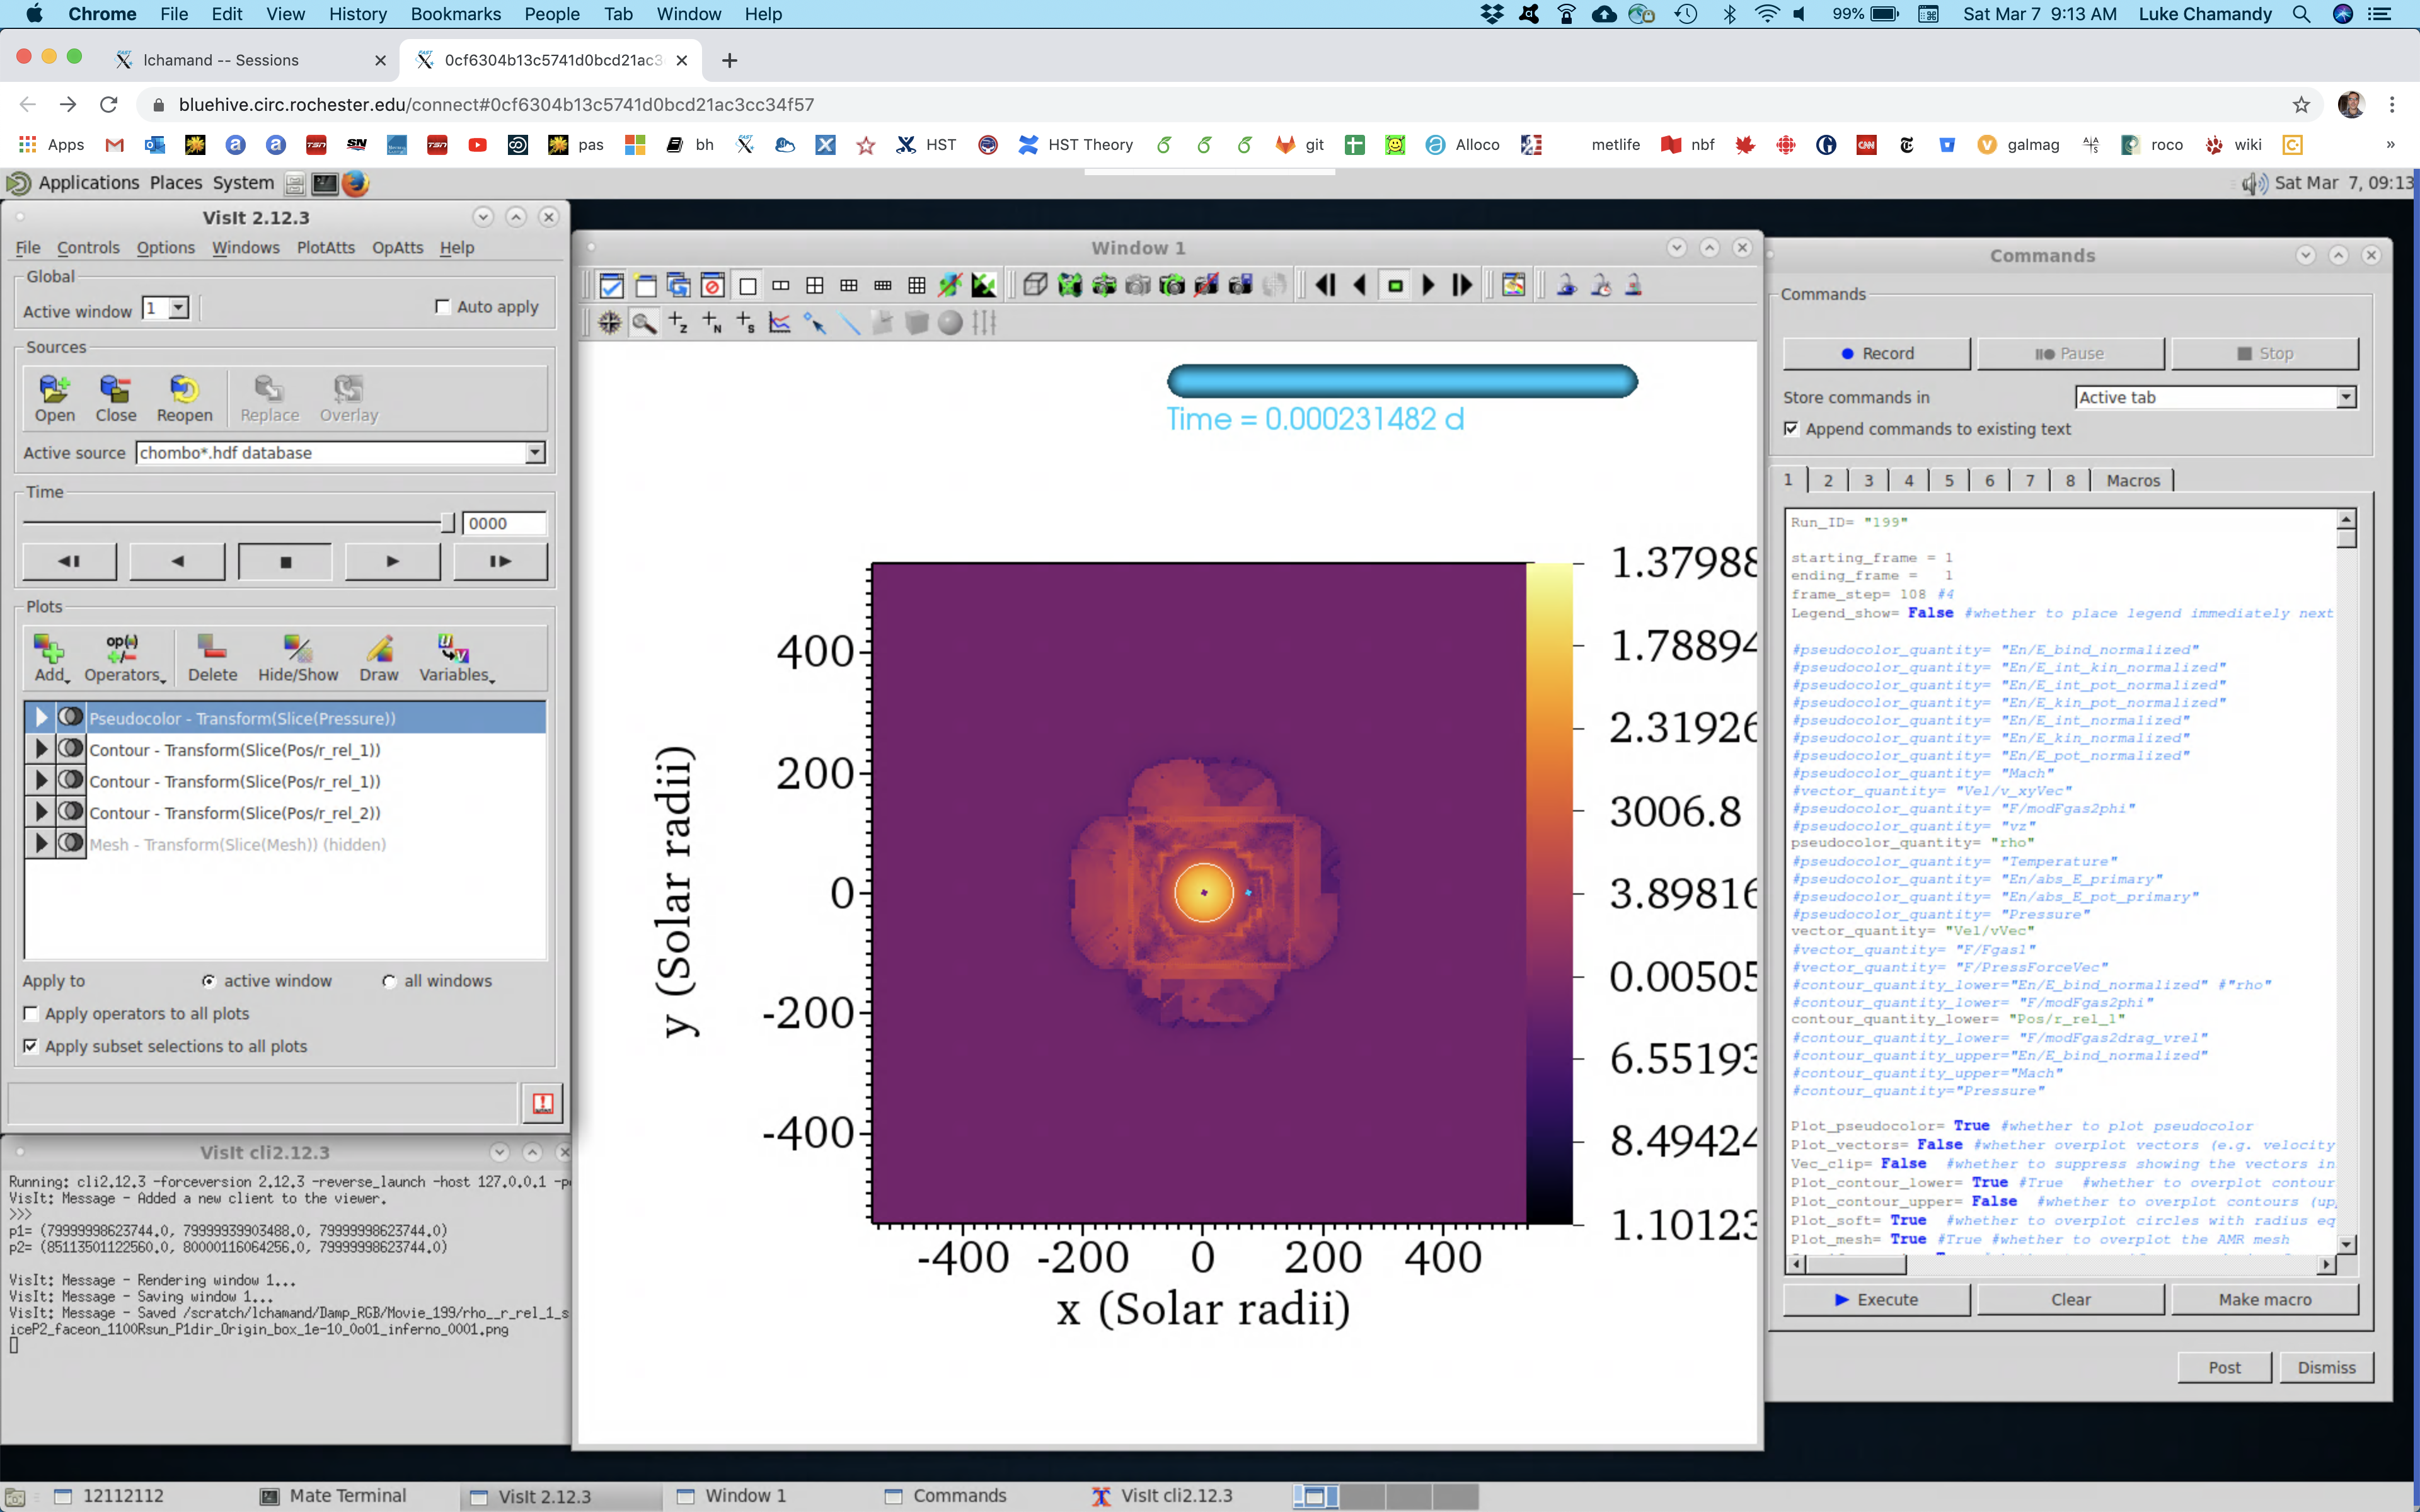Select the Zoom mode magnifier tool
The height and width of the screenshot is (1512, 2420).
644,323
